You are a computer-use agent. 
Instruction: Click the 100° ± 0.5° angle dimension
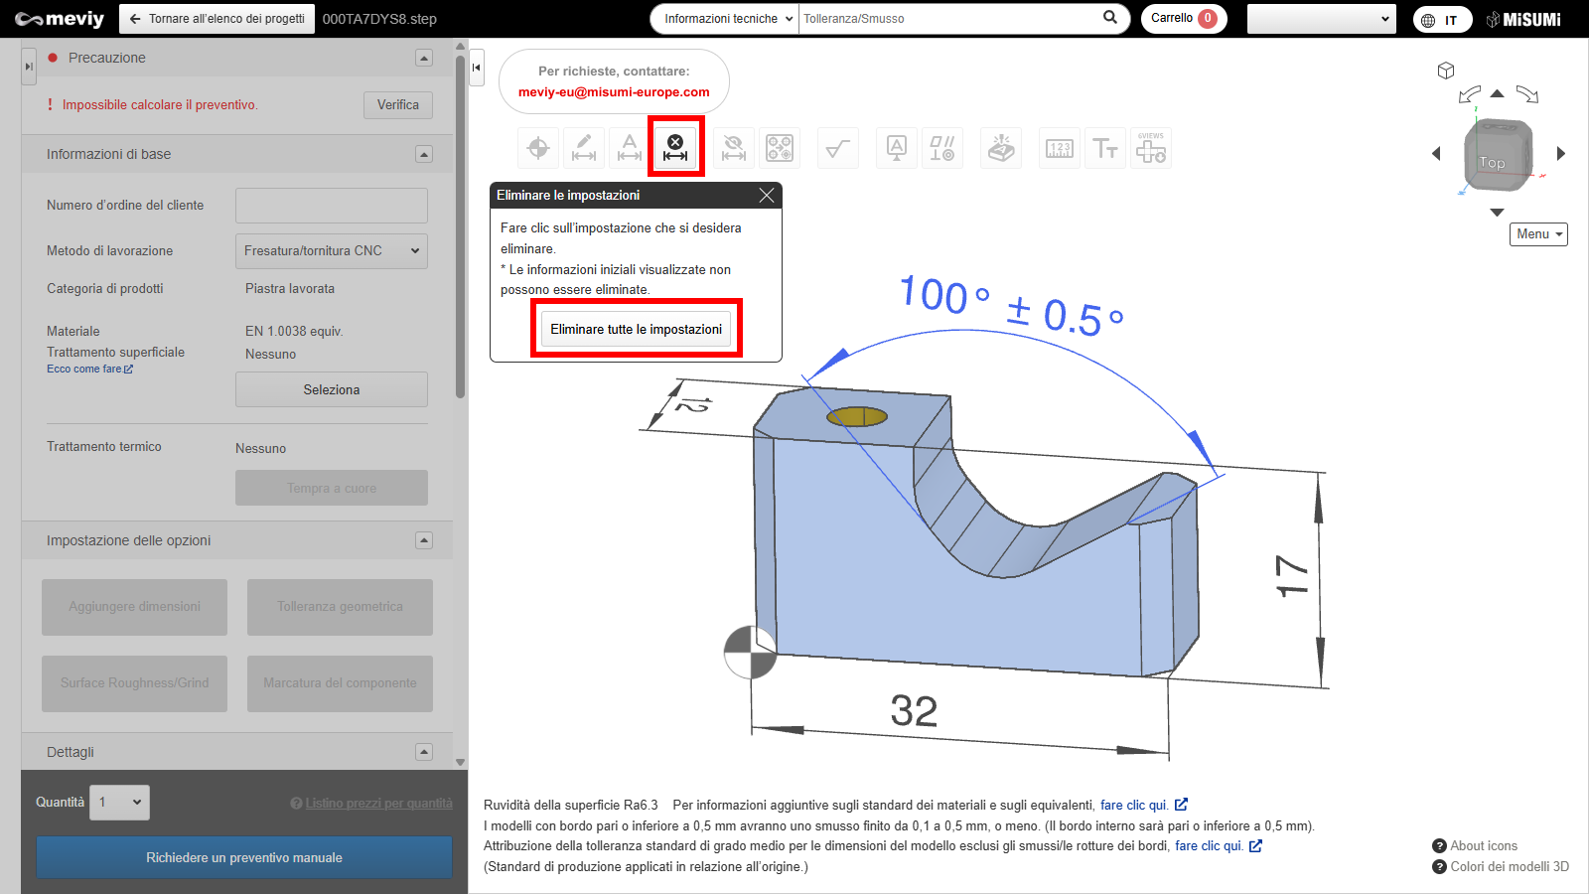[x=1010, y=307]
